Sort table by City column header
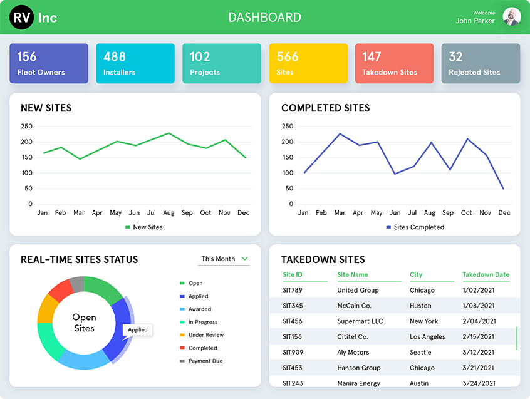 416,275
